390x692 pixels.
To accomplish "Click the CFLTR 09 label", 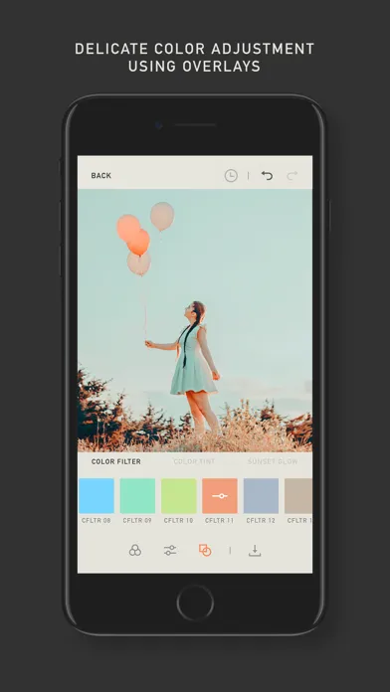I will coord(137,521).
